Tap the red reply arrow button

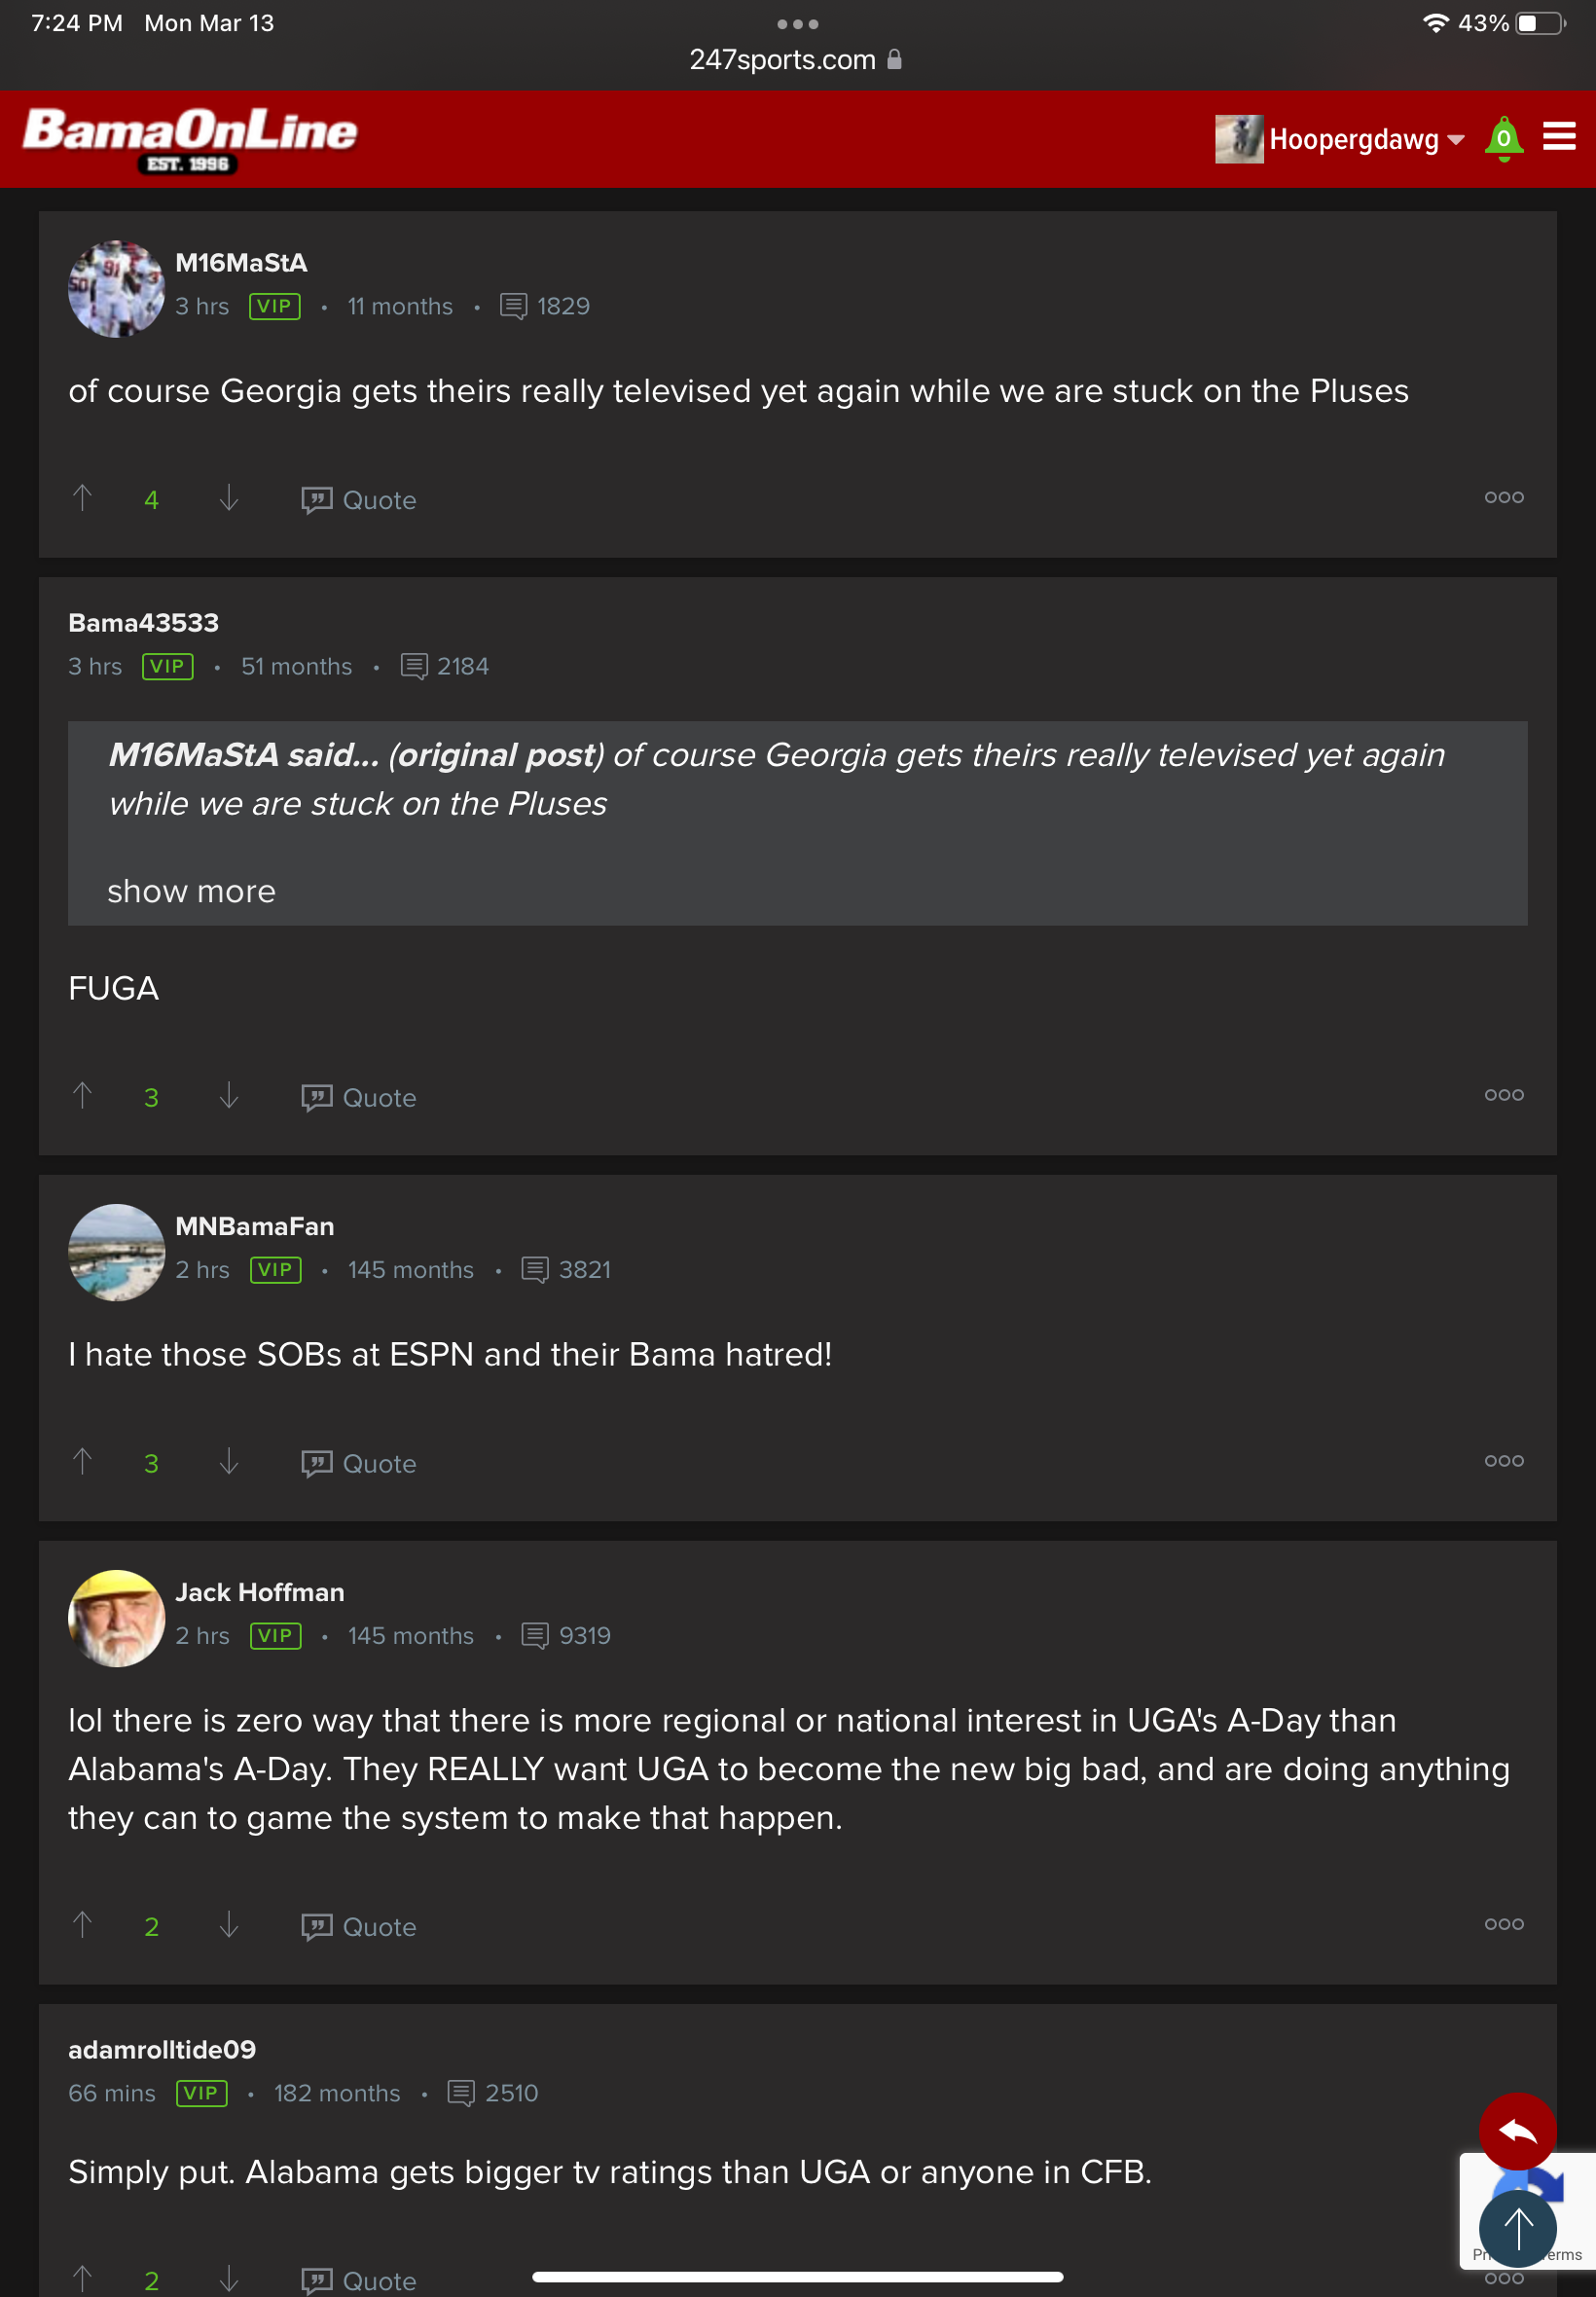pyautogui.click(x=1517, y=2131)
